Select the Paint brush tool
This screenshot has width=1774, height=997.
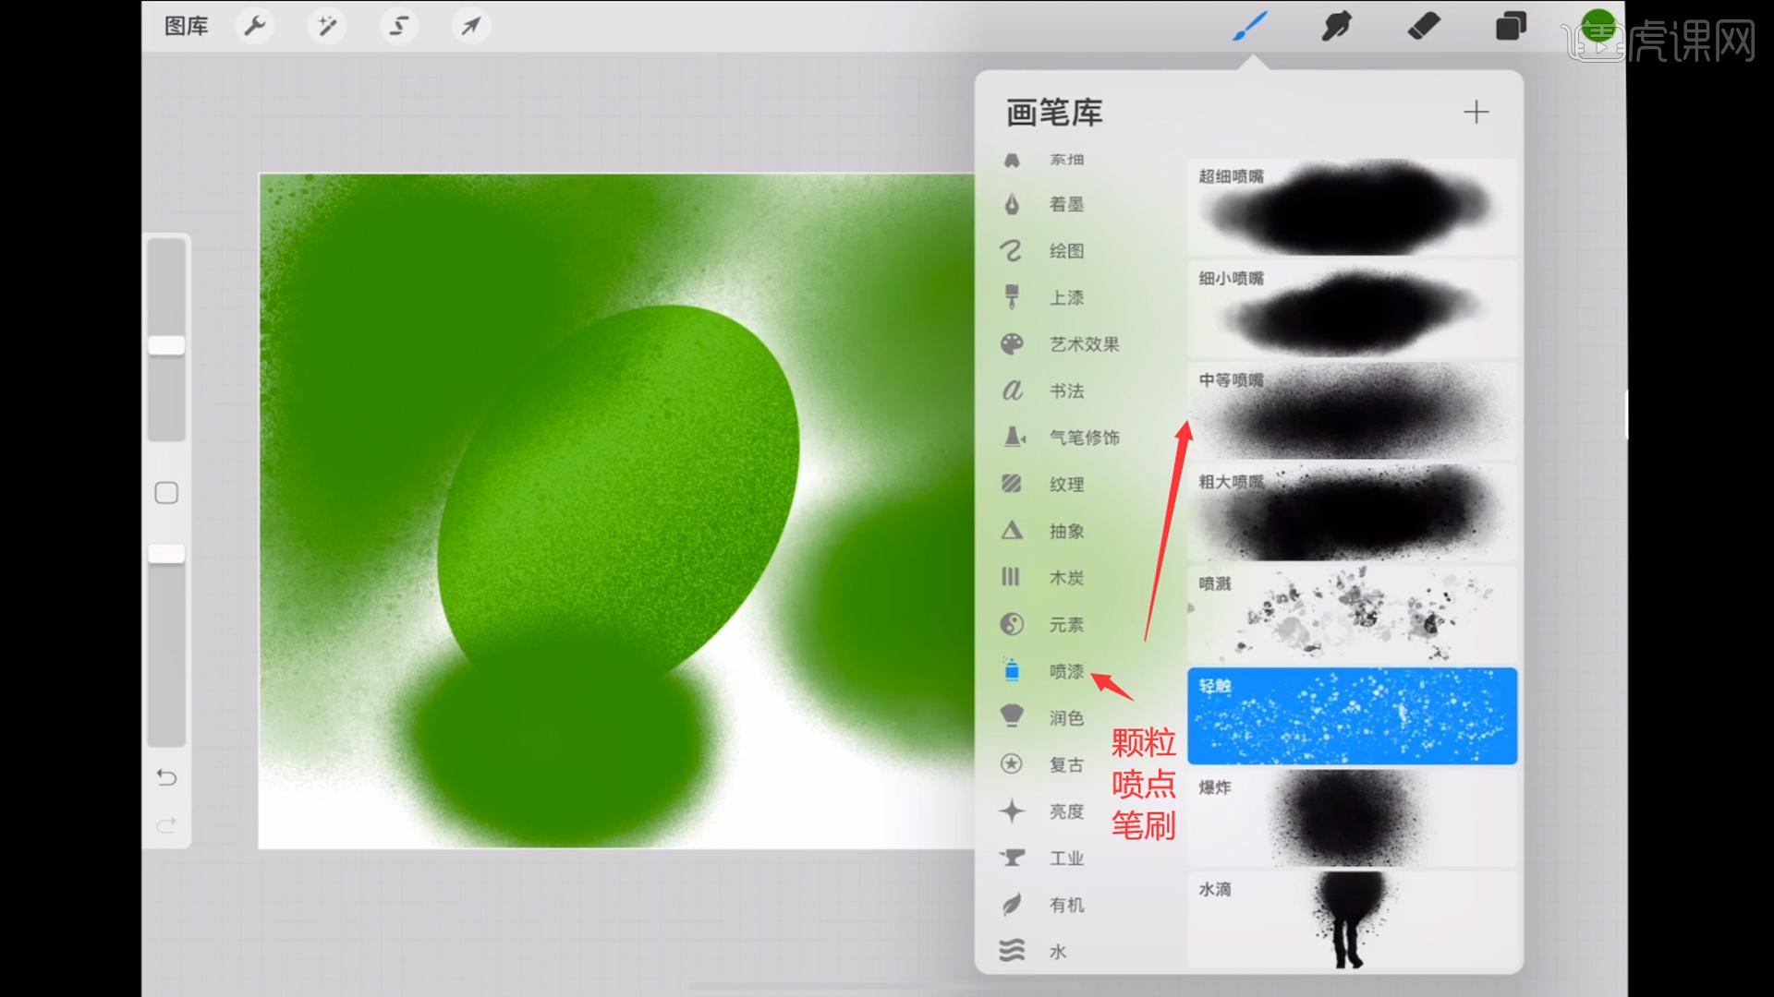coord(1249,26)
